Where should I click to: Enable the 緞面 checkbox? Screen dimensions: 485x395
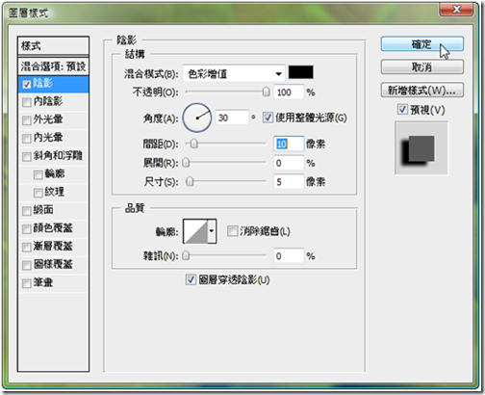point(27,211)
